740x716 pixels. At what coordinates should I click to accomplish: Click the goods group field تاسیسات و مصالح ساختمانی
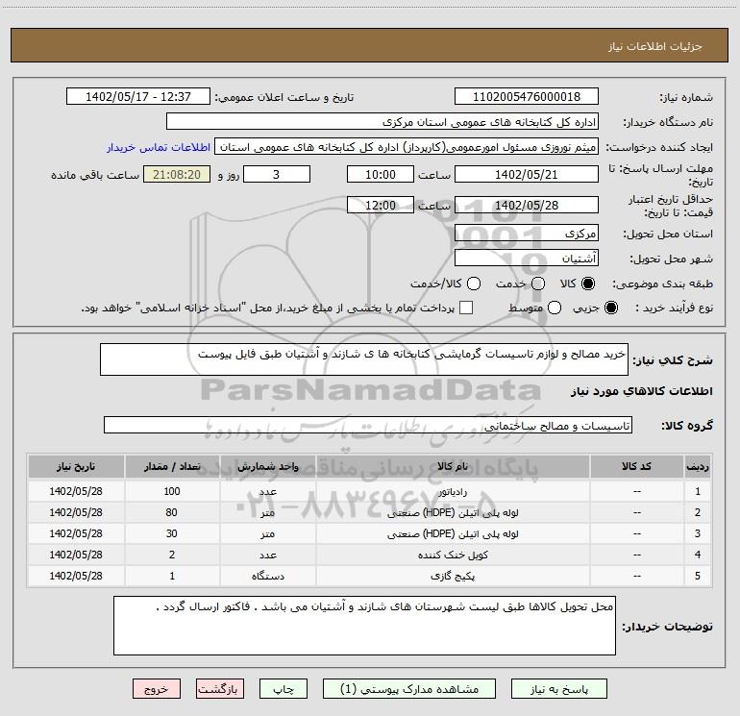pyautogui.click(x=368, y=425)
